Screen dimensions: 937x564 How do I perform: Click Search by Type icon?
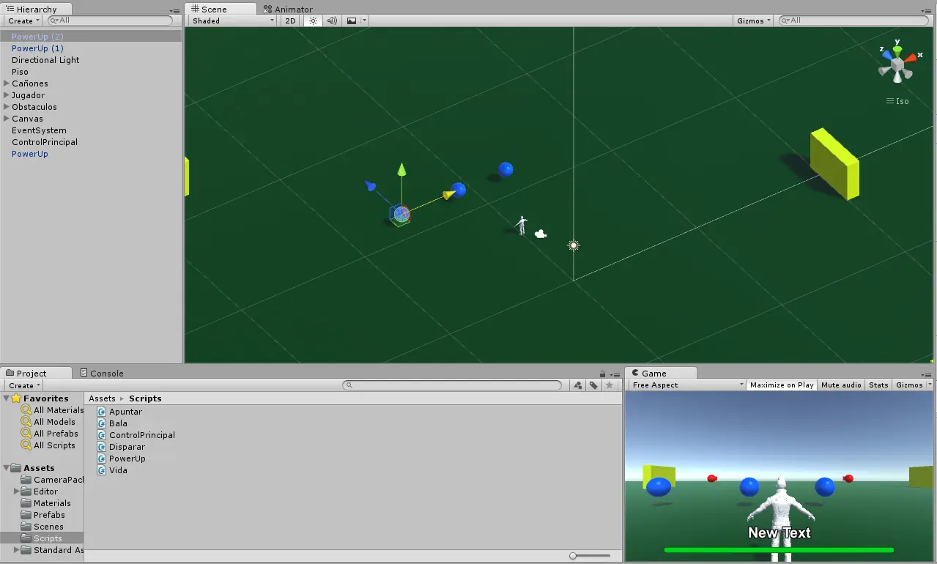[x=578, y=385]
